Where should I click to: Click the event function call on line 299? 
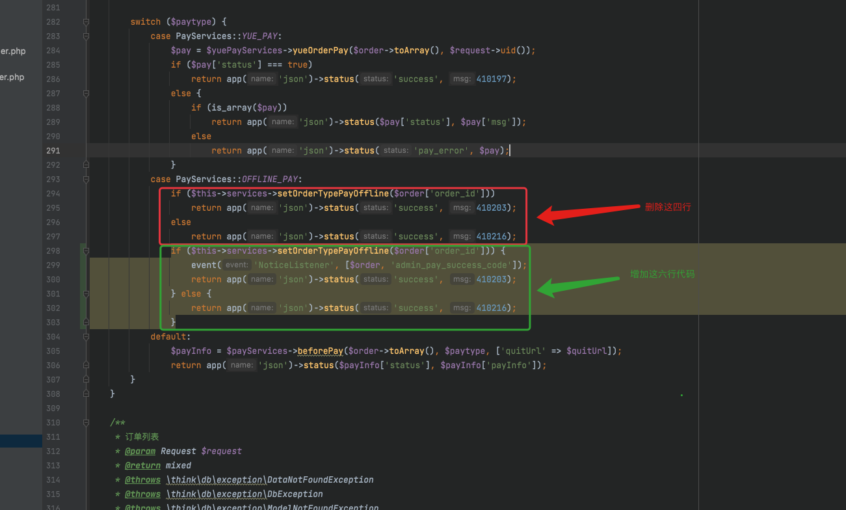(204, 265)
